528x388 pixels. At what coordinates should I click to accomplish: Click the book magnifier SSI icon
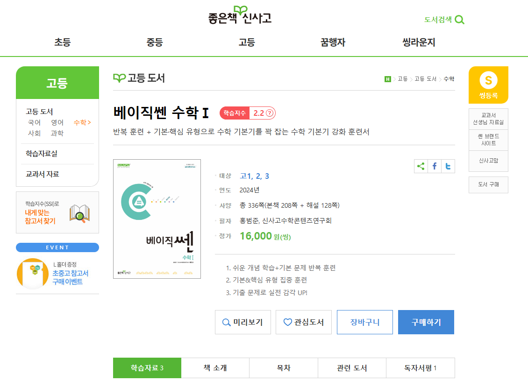point(79,213)
